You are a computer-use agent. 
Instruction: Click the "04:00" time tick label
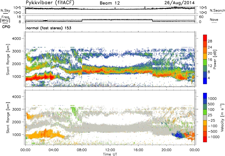pyautogui.click(x=53, y=150)
